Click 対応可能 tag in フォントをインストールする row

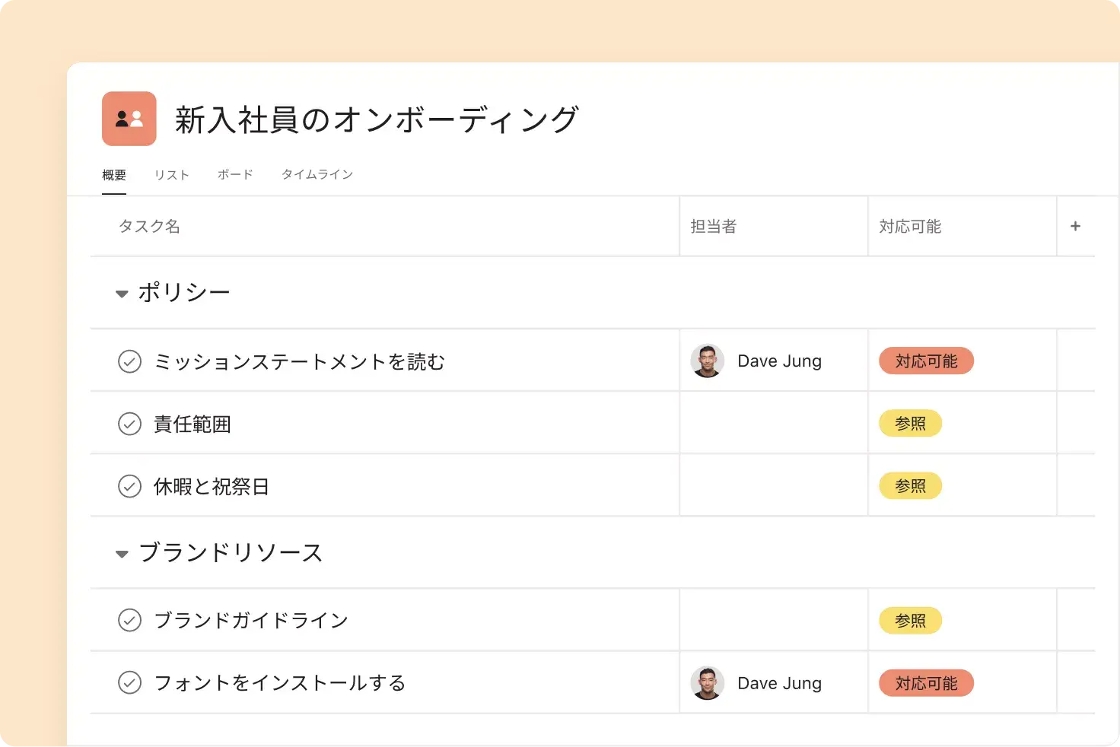pos(926,683)
